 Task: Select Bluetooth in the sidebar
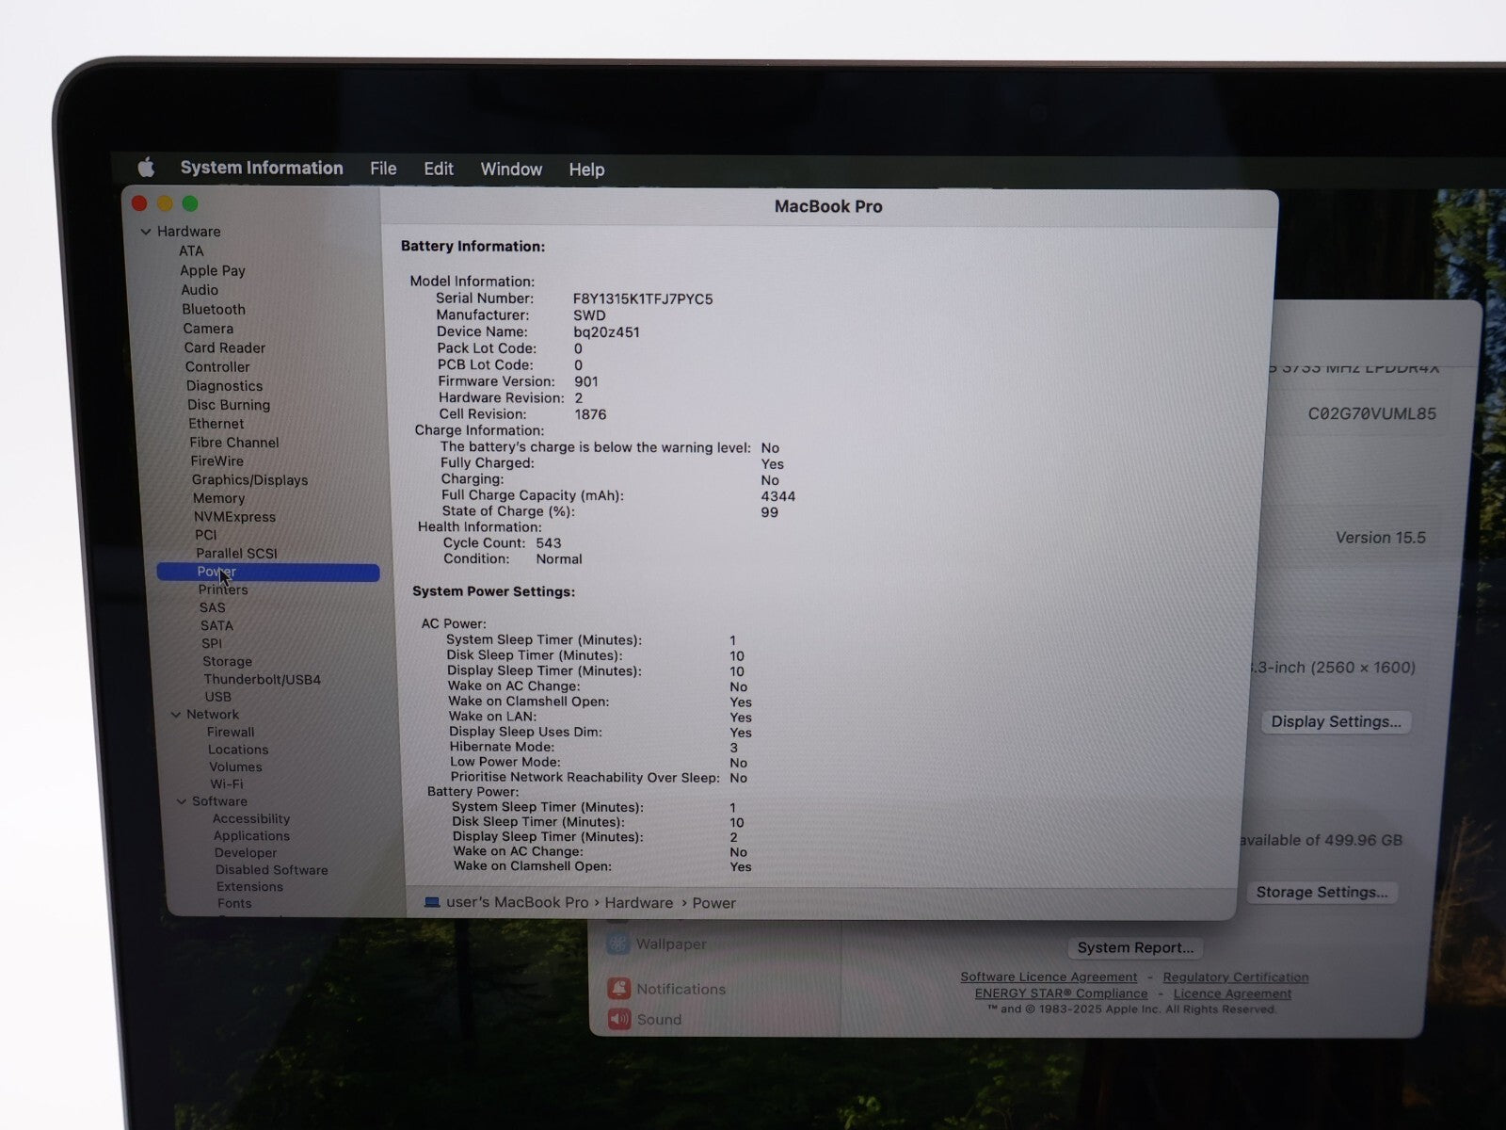pyautogui.click(x=214, y=309)
